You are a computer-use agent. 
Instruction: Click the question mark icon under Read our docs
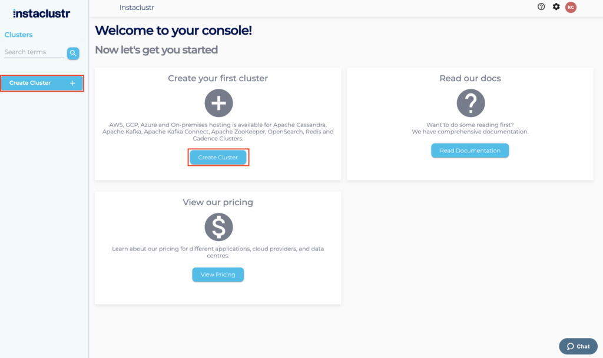(469, 103)
